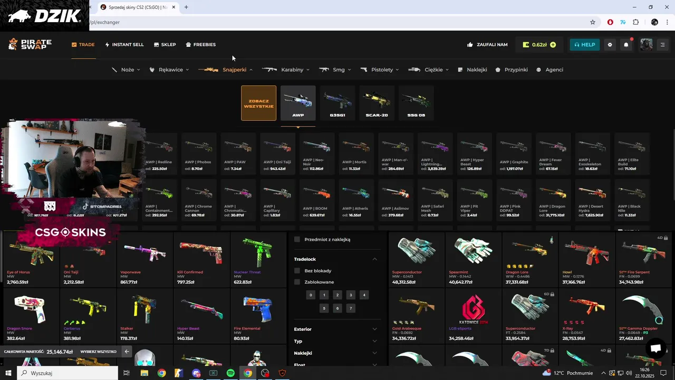Open the browser extensions puzzle icon
The image size is (675, 380).
tap(635, 22)
